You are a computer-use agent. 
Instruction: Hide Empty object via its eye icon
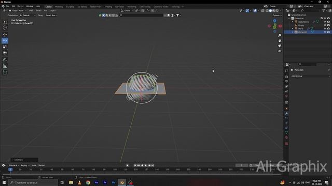(325, 25)
